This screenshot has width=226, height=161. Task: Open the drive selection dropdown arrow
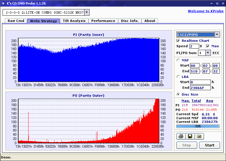87,12
